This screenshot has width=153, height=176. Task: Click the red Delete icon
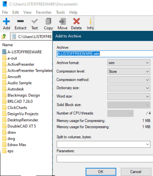[x=76, y=21]
